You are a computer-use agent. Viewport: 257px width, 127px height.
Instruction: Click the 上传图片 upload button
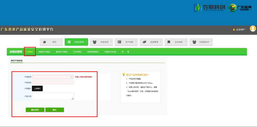click(37, 89)
